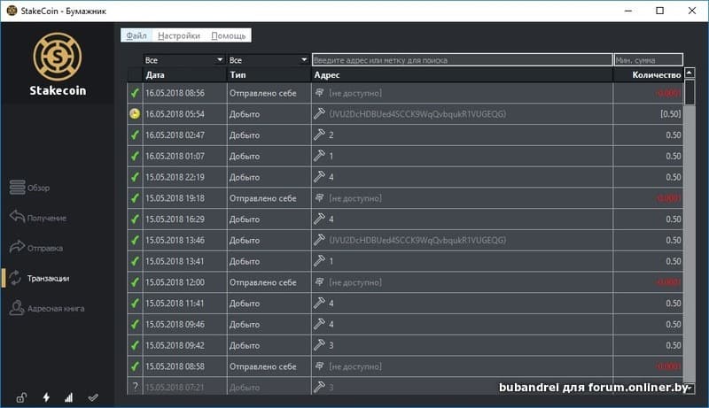The width and height of the screenshot is (709, 408).
Task: Sort by the Тип column header
Action: click(x=269, y=75)
